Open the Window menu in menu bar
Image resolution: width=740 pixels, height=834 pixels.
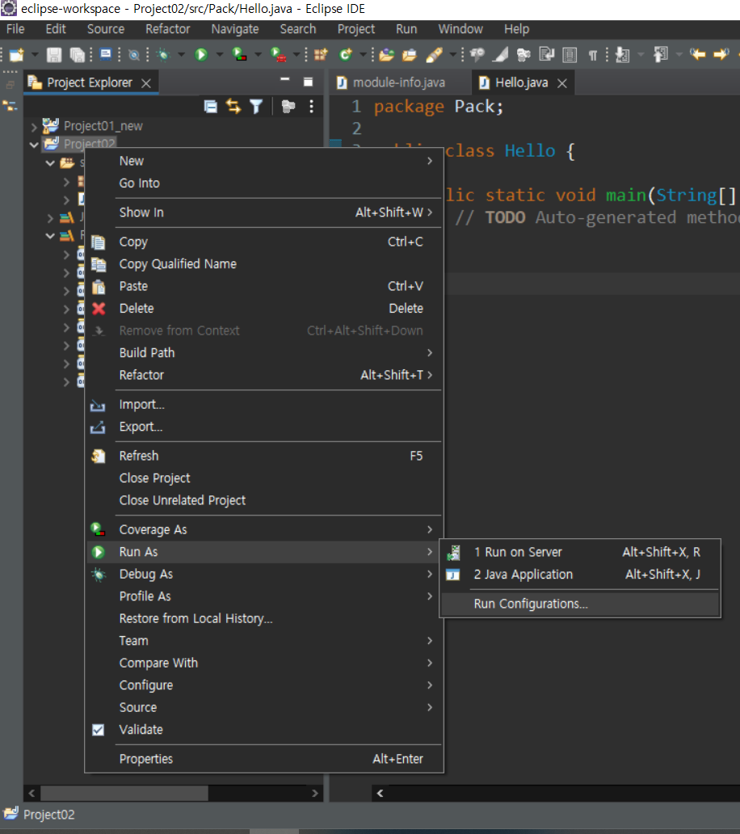(460, 29)
